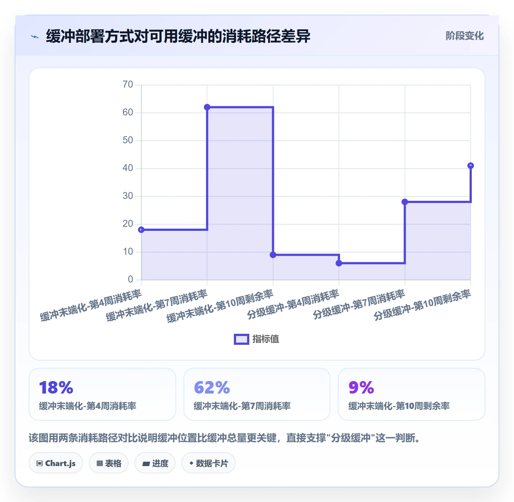This screenshot has height=502, width=514.
Task: Click the data point at value 41
Action: coord(471,166)
